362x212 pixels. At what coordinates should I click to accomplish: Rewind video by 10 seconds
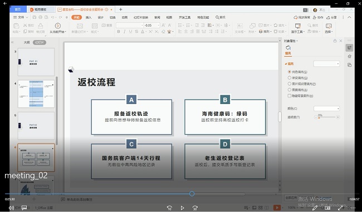pos(169,208)
